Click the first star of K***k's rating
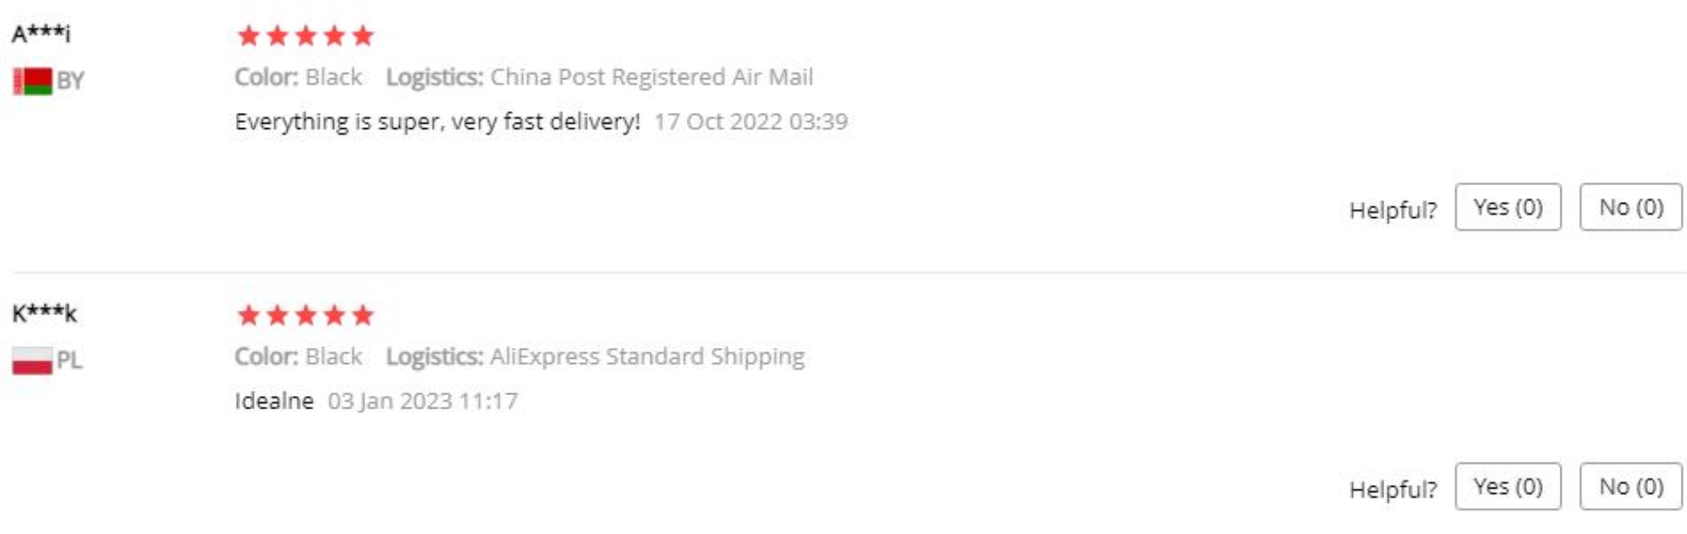The image size is (1687, 534). pyautogui.click(x=248, y=315)
